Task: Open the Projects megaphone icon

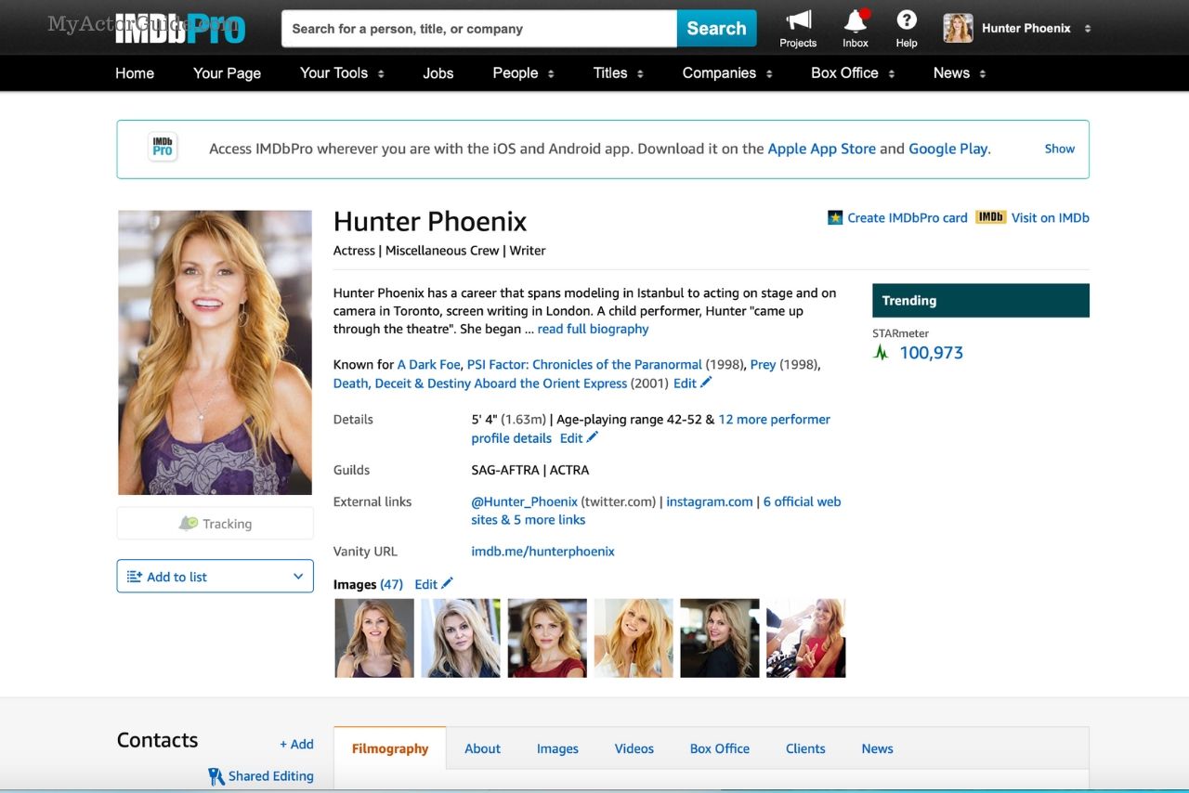Action: point(798,20)
